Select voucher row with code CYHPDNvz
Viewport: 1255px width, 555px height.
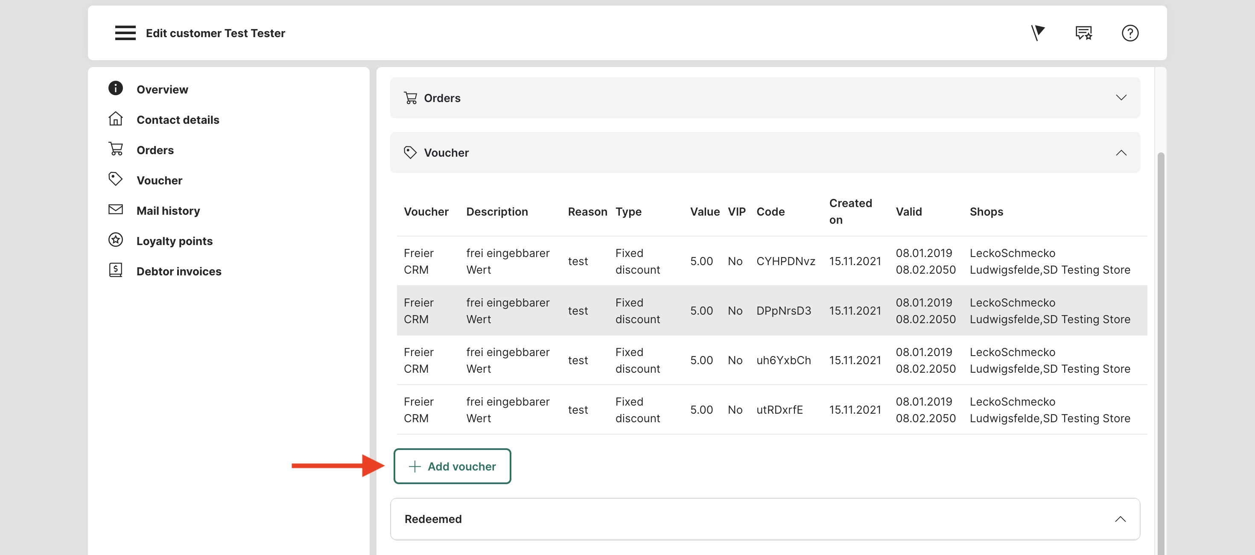[x=785, y=261]
